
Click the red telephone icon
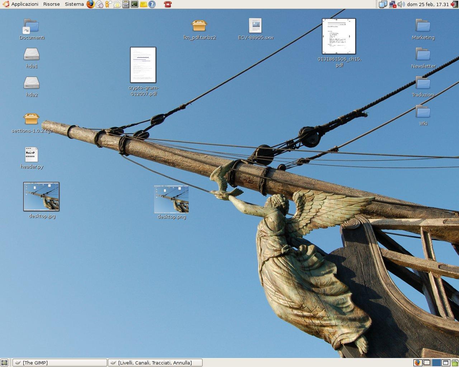(167, 4)
